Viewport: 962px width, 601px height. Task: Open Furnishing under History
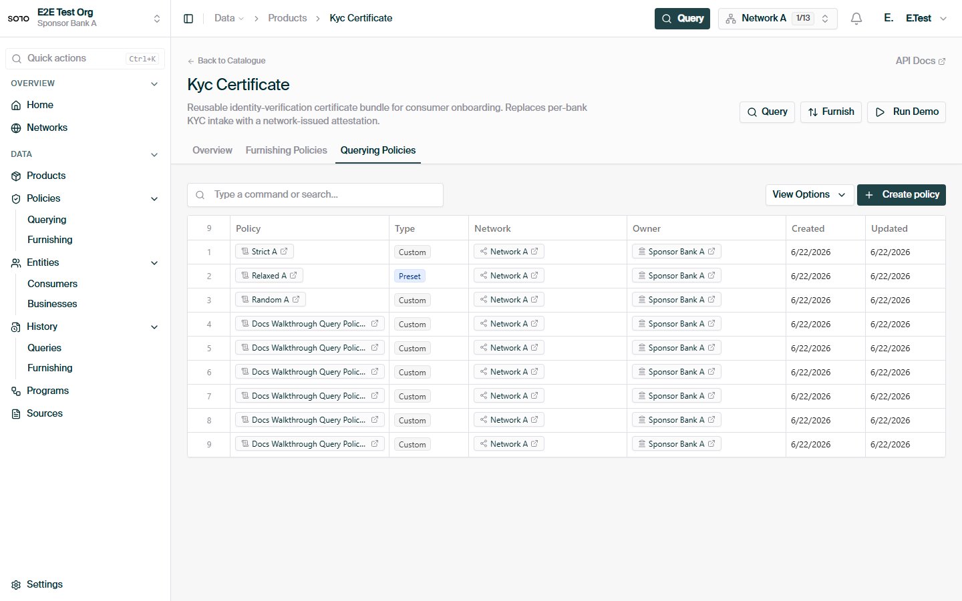click(50, 368)
